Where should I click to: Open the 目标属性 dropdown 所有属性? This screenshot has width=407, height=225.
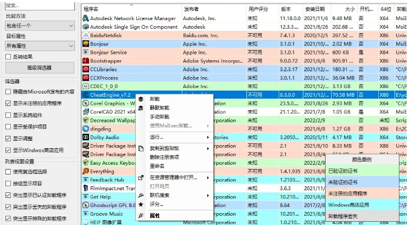pos(40,46)
